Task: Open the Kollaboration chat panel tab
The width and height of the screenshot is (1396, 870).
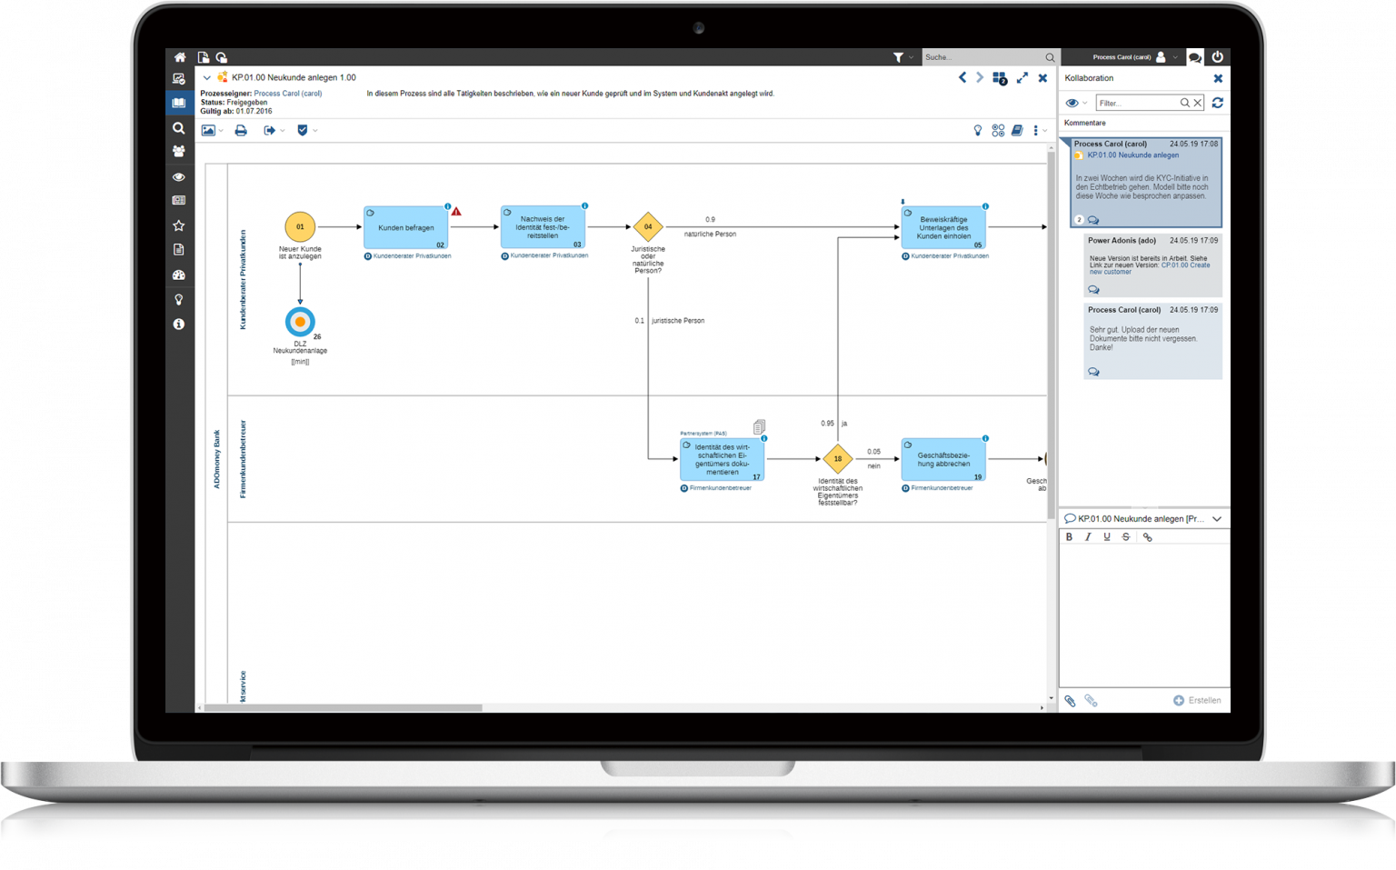Action: click(x=1195, y=57)
